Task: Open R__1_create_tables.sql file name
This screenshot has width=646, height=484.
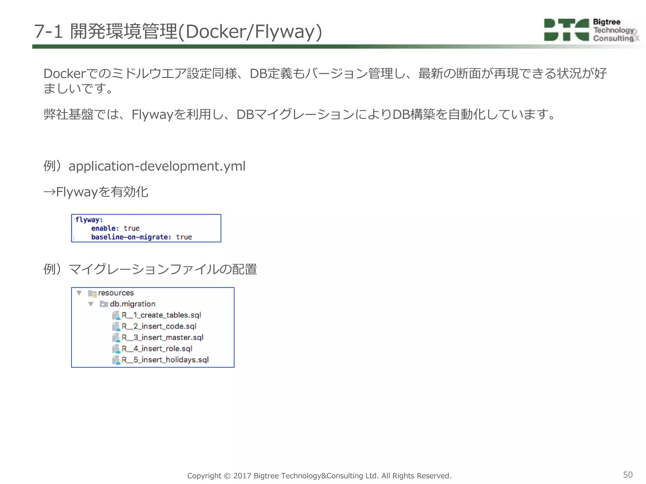Action: [x=161, y=315]
